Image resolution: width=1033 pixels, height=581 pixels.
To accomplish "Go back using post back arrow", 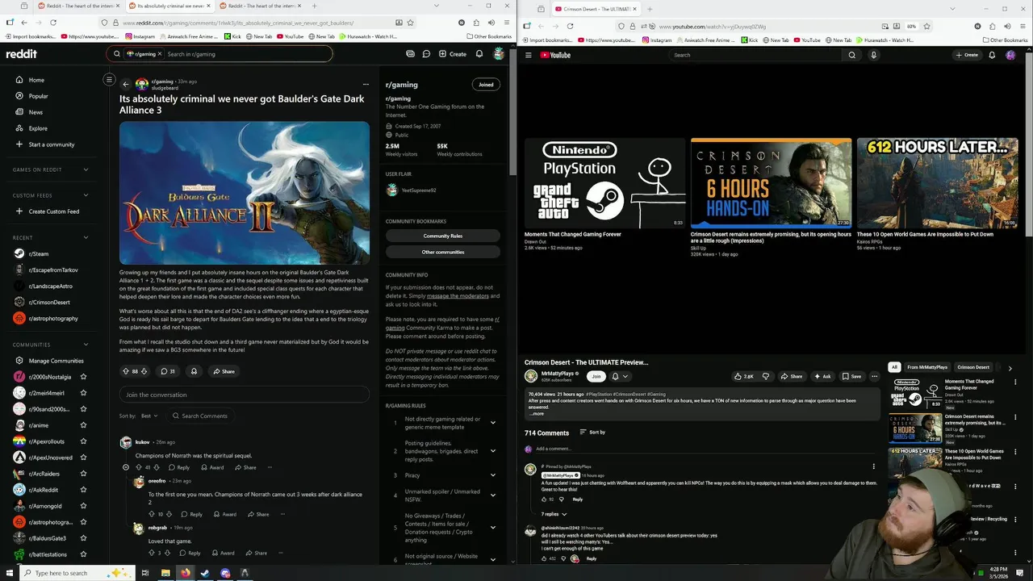I will pyautogui.click(x=125, y=84).
